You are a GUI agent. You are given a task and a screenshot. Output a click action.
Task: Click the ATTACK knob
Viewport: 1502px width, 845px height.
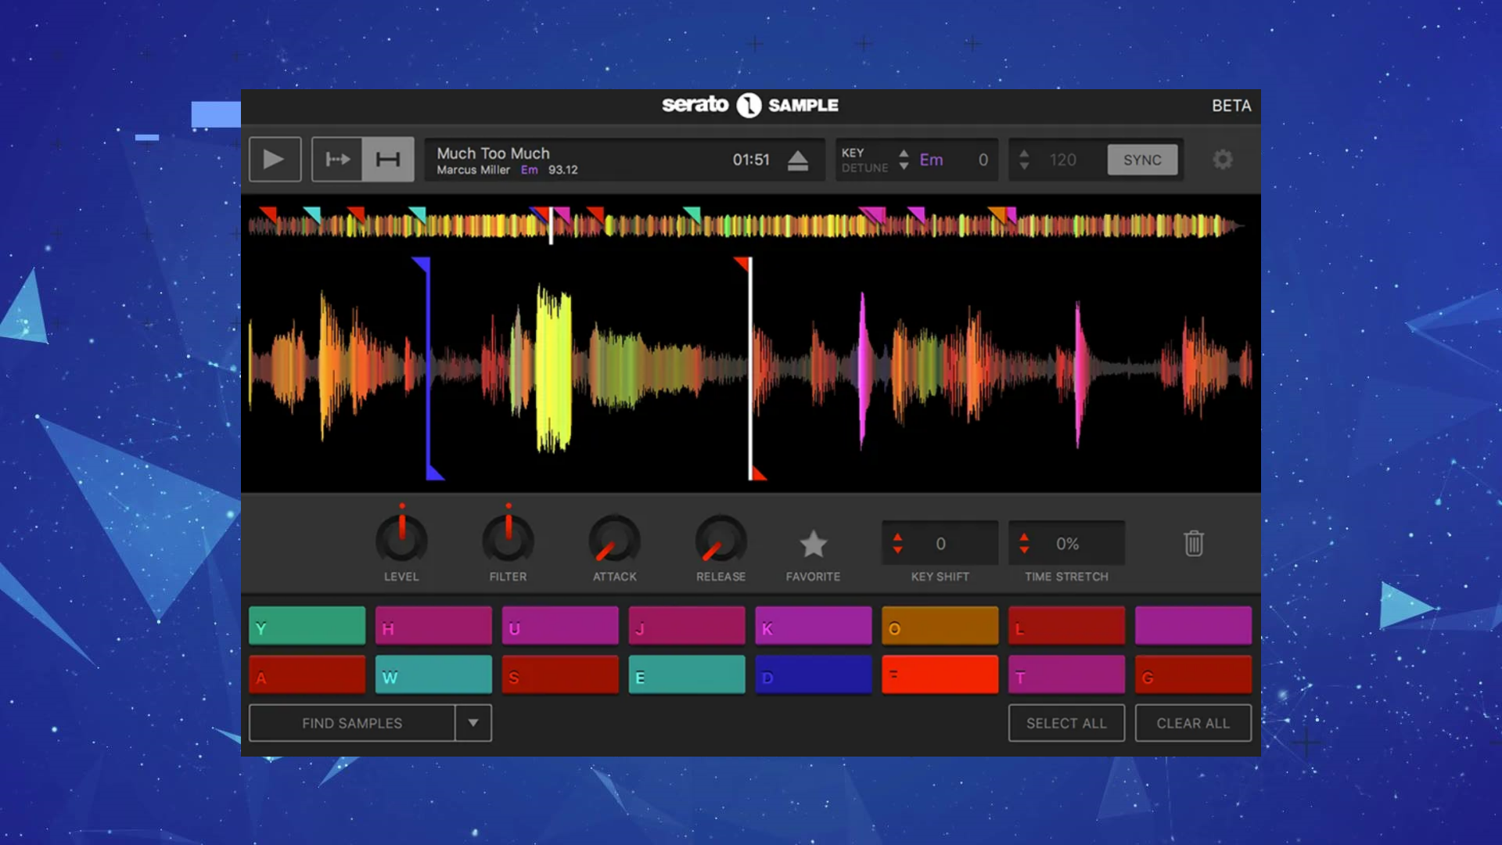614,540
